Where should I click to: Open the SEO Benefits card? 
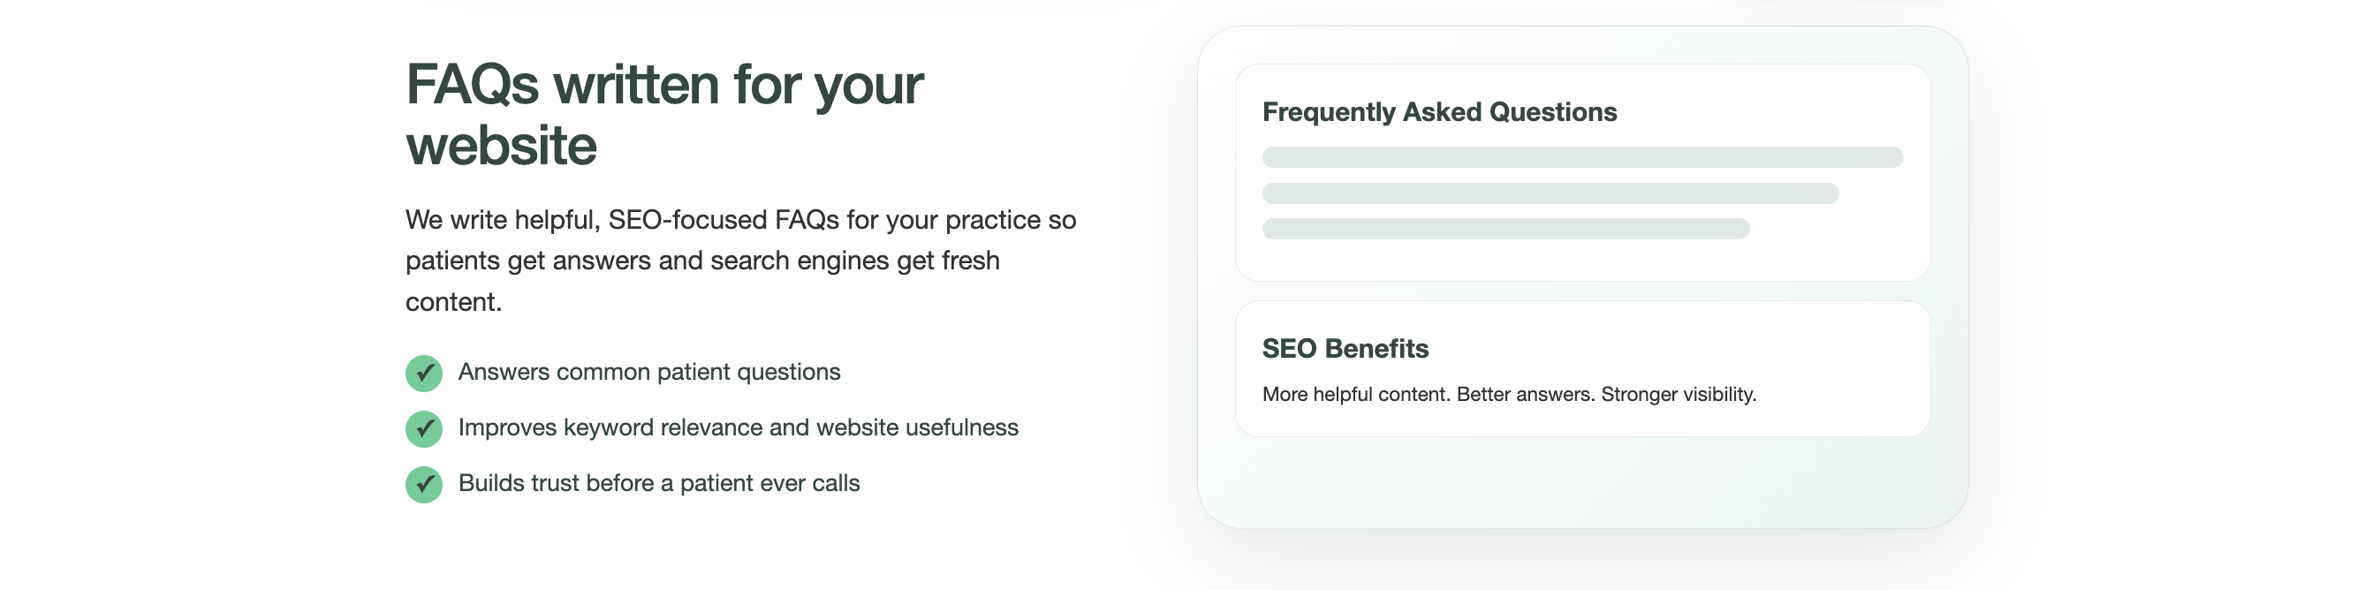(1582, 368)
